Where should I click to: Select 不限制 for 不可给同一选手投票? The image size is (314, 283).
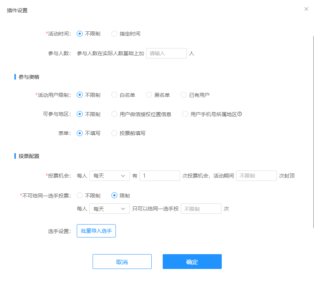point(80,195)
